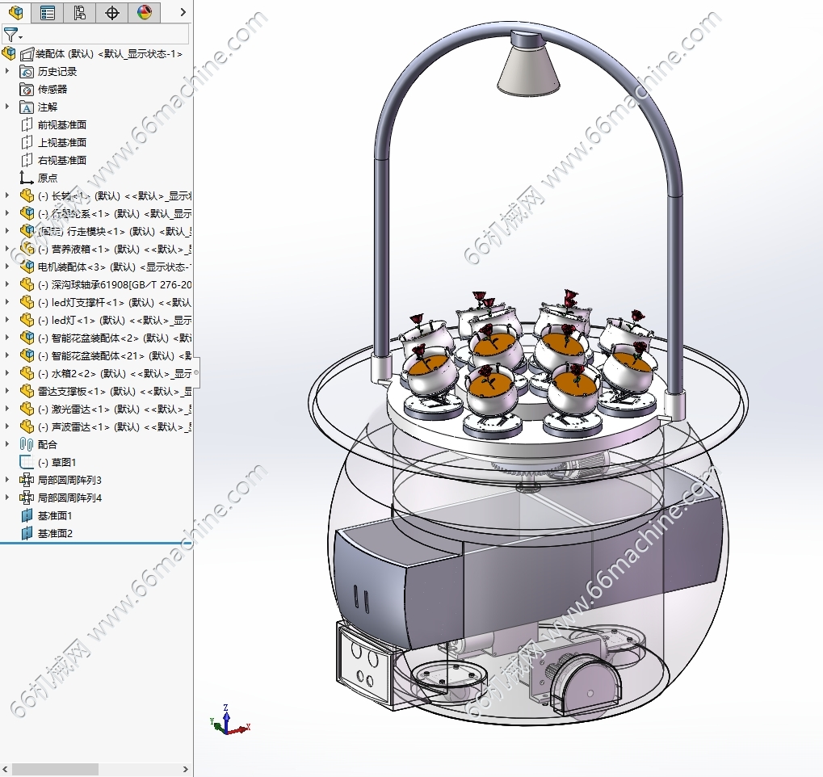Select the 智能花盆装配体<2> subassembly icon
Viewport: 823px width, 777px height.
point(27,338)
